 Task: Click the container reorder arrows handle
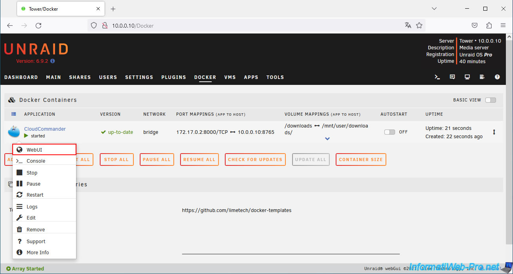click(494, 132)
